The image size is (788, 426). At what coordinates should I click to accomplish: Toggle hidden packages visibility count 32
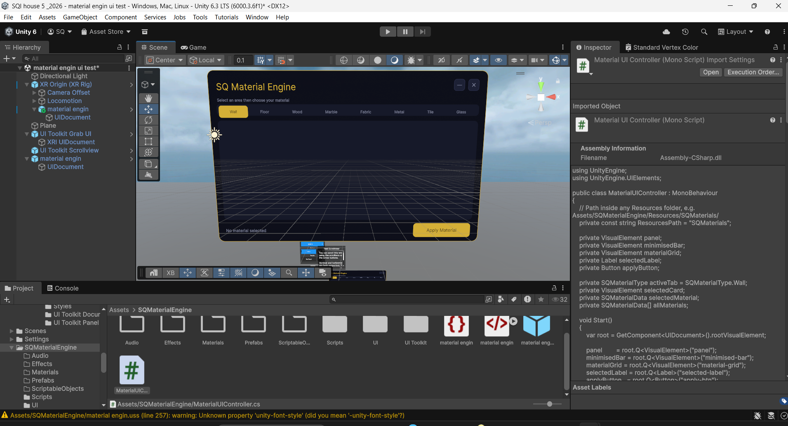(x=560, y=299)
